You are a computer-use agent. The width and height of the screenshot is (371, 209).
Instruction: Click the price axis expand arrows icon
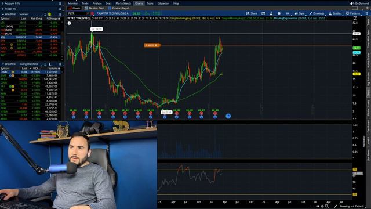click(355, 19)
